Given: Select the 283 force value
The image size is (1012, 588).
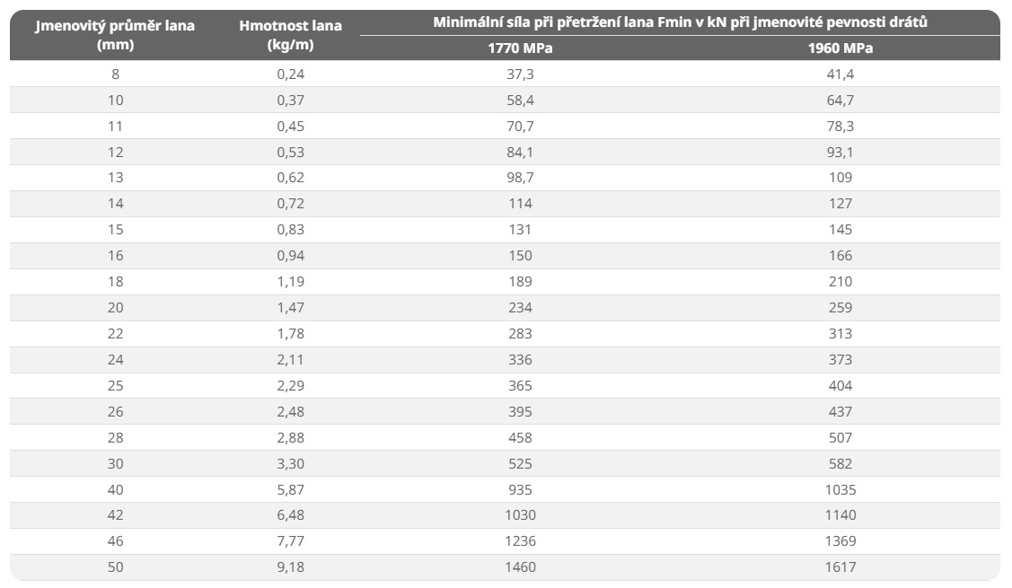Looking at the screenshot, I should click(520, 334).
